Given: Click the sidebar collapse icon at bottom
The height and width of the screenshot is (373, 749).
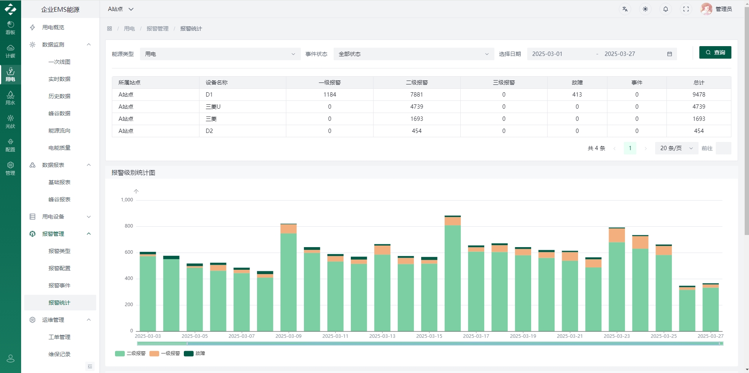Looking at the screenshot, I should (90, 366).
